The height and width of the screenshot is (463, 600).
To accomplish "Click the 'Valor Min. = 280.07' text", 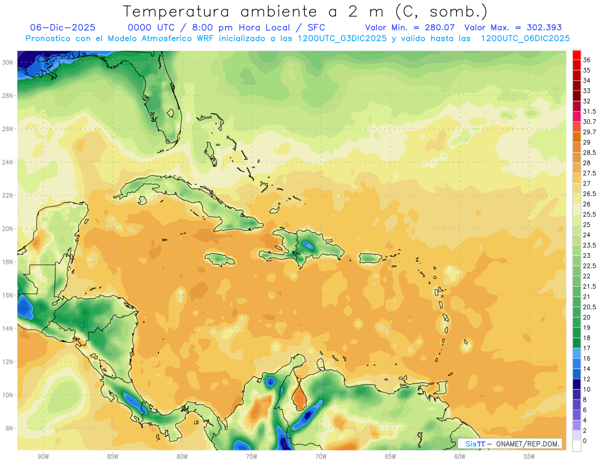I will 410,27.
